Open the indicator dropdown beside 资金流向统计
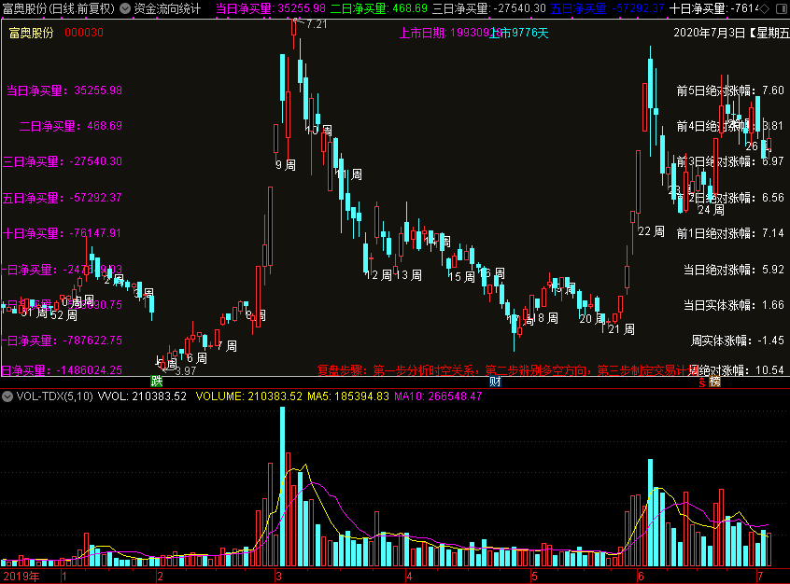790x584 pixels. pos(125,8)
